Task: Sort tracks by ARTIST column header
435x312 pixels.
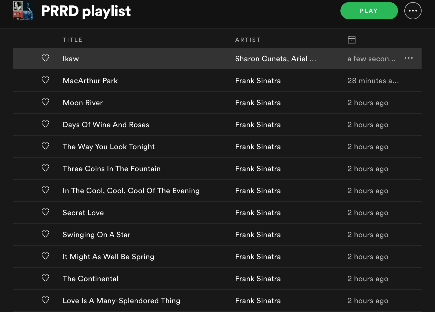Action: point(248,40)
